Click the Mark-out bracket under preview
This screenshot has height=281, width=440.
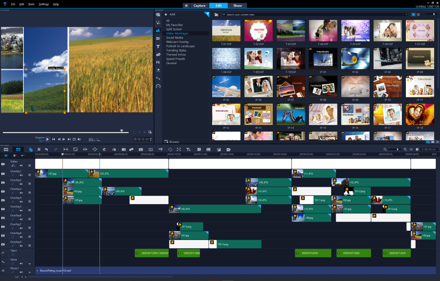139,132
